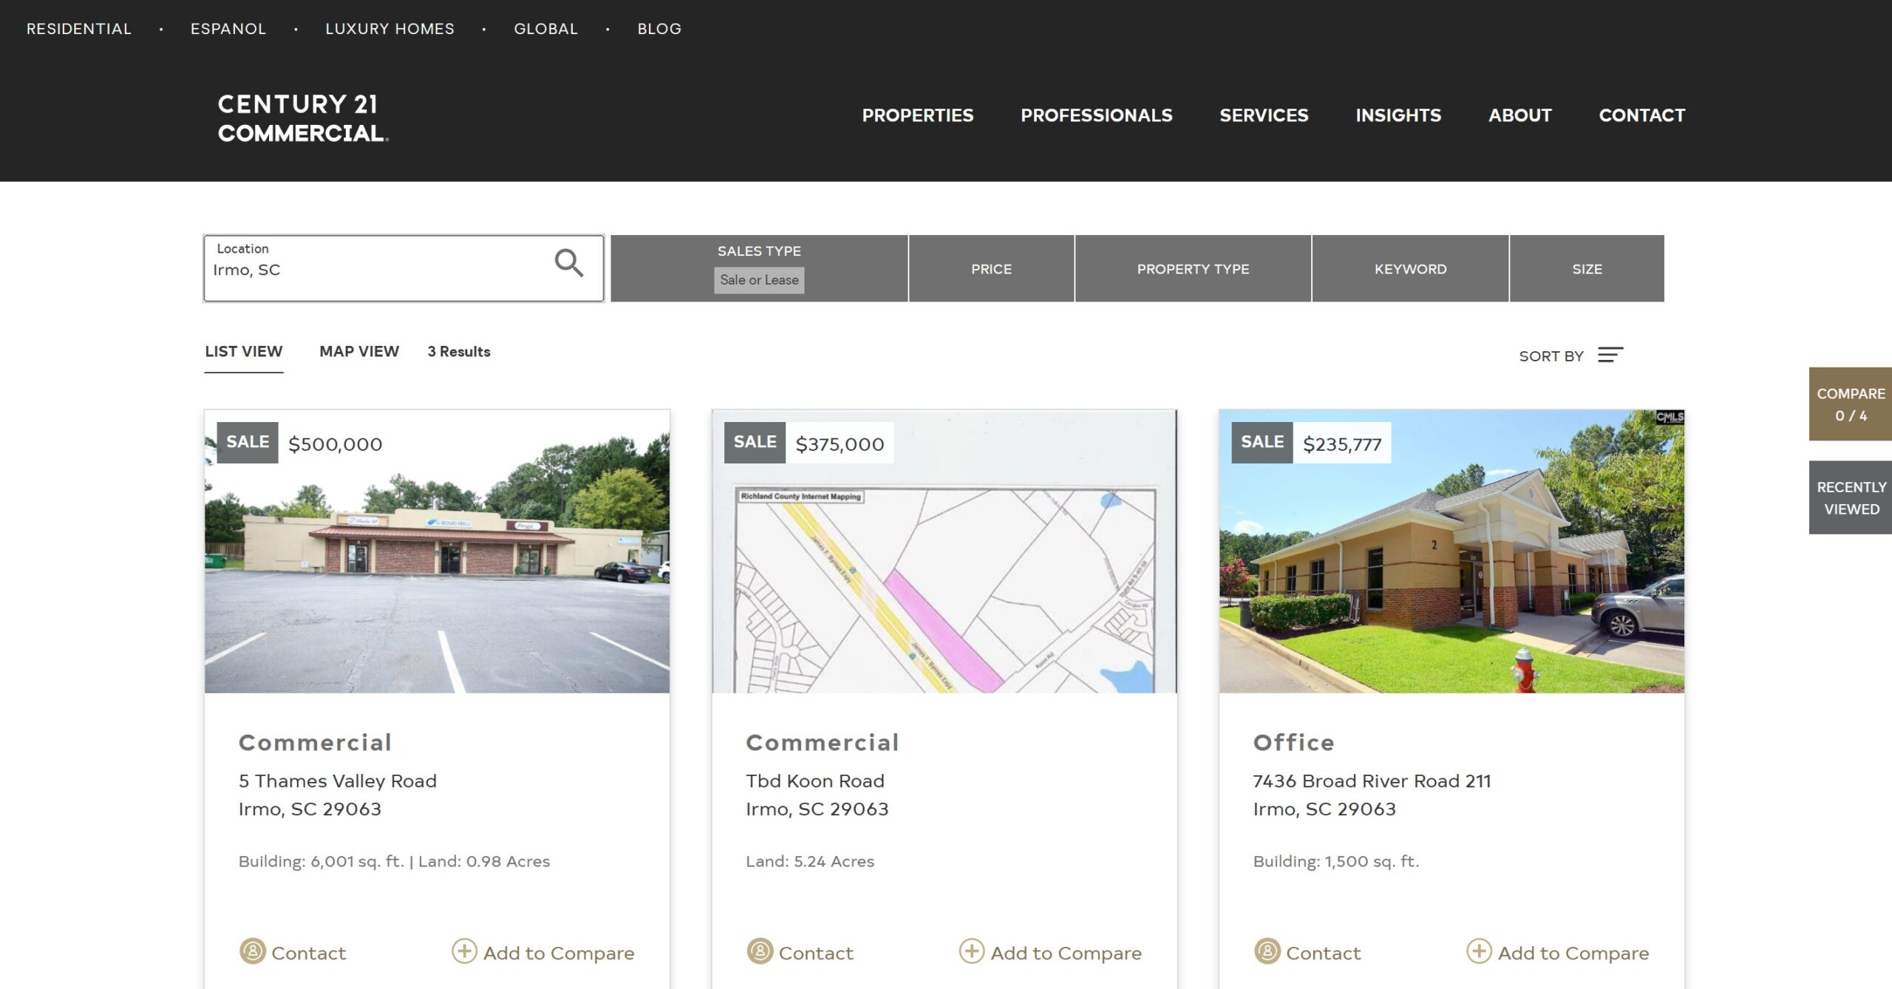Click the Add to Compare plus icon for 7436 Broad River Road
The image size is (1892, 989).
click(1479, 953)
